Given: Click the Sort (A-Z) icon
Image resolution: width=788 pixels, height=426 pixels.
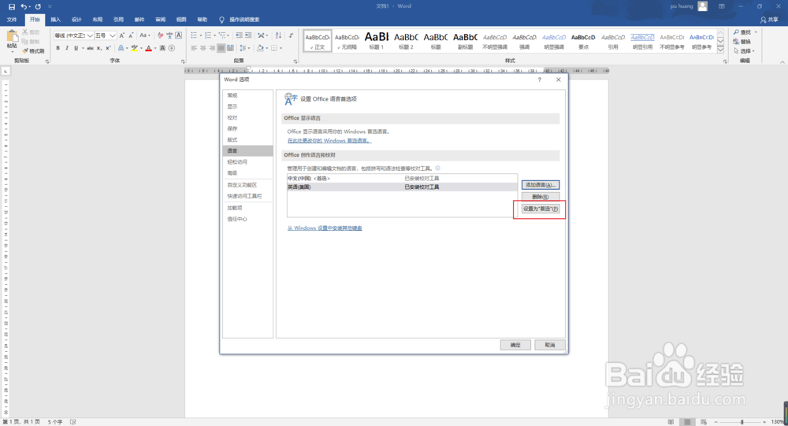Looking at the screenshot, I should [x=278, y=35].
